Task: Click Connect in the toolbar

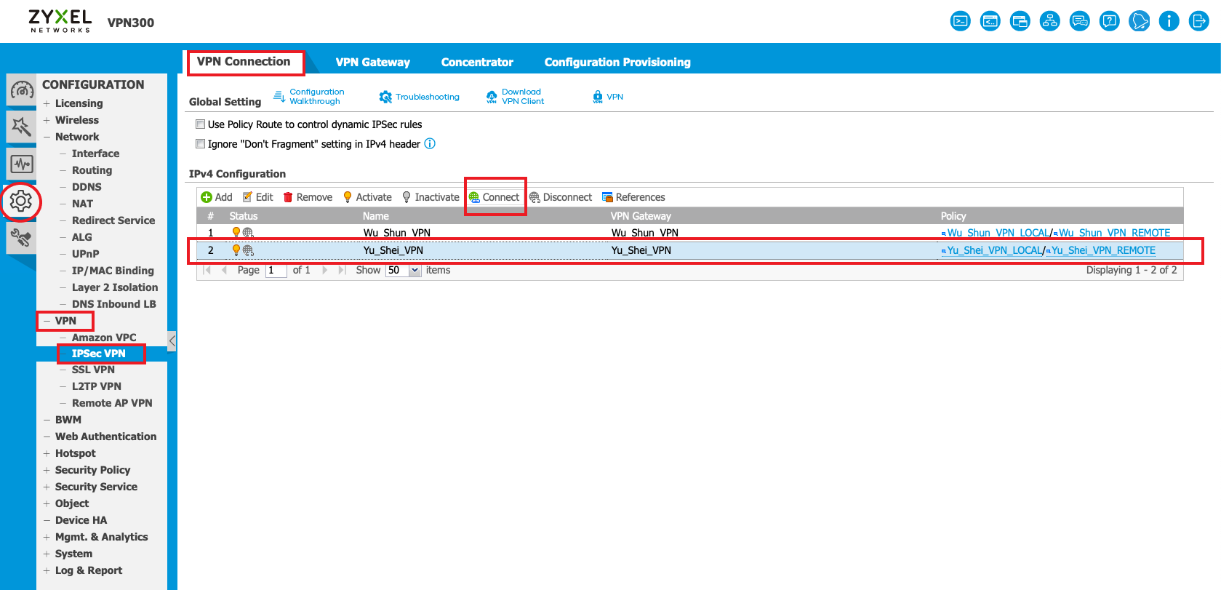Action: click(495, 197)
